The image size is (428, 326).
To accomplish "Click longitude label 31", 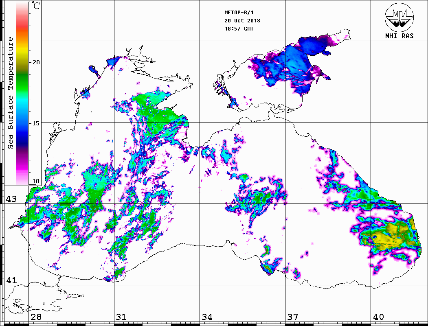I will pyautogui.click(x=121, y=317).
